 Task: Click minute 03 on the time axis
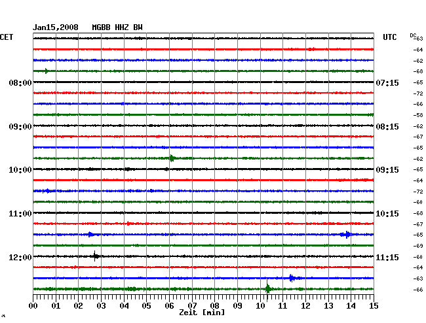101,305
